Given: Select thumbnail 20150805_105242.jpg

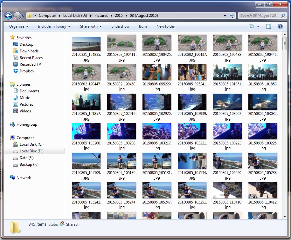Looking at the screenshot, I should tap(86, 190).
